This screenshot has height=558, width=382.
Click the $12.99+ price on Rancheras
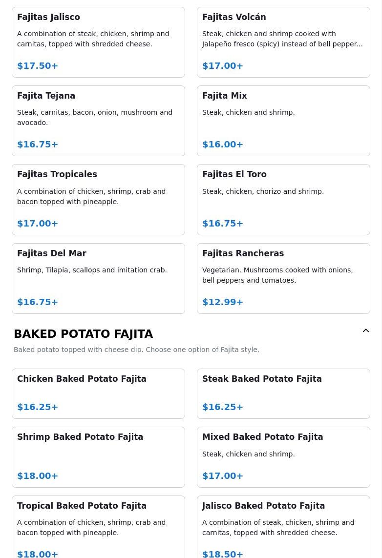point(223,302)
